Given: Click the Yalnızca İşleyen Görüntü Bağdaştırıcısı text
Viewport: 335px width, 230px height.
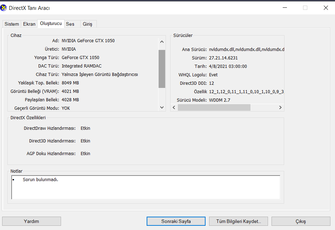Looking at the screenshot, I should click(x=100, y=75).
